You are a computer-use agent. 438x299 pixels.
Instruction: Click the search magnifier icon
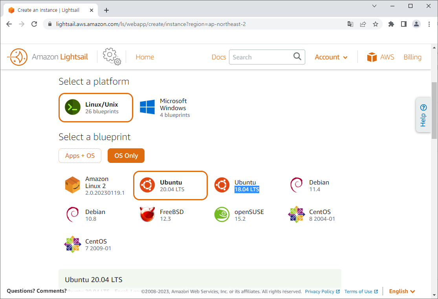(x=297, y=57)
